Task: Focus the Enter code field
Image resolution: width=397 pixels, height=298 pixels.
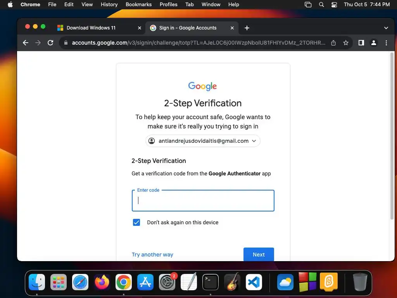Action: tap(203, 201)
